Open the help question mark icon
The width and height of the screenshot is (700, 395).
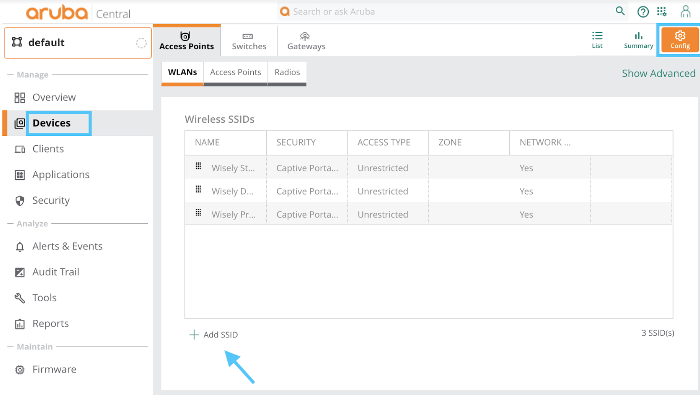tap(643, 12)
